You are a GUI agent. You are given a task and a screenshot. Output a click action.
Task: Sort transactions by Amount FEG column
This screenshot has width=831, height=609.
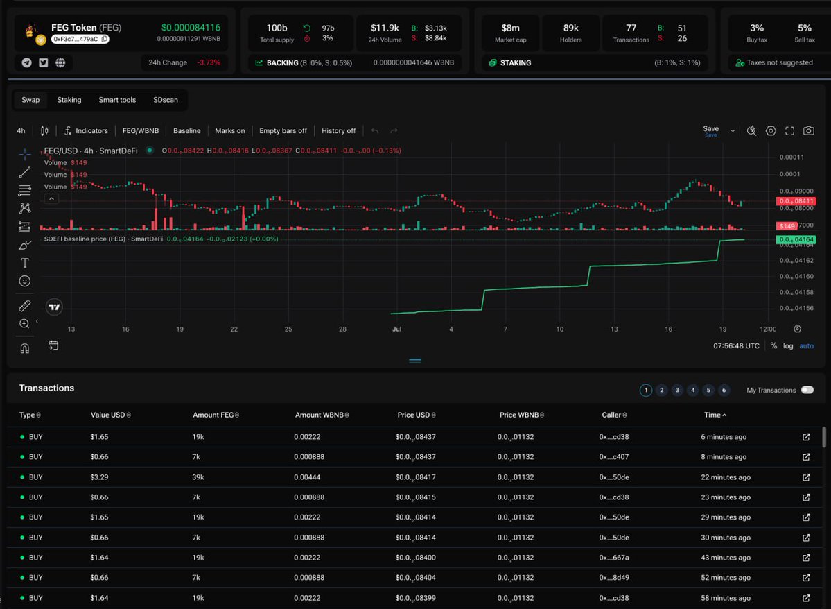point(216,415)
